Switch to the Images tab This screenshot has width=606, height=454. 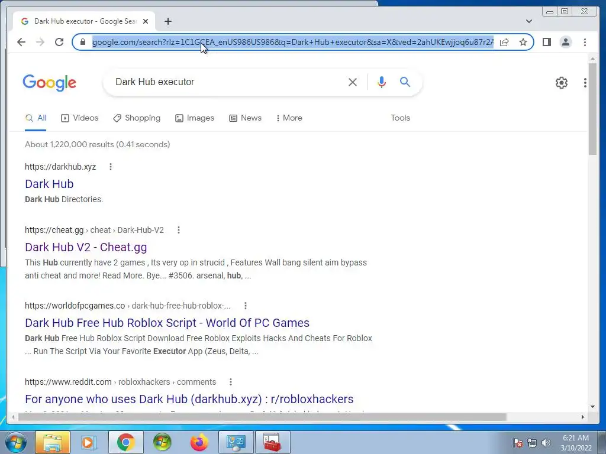194,118
